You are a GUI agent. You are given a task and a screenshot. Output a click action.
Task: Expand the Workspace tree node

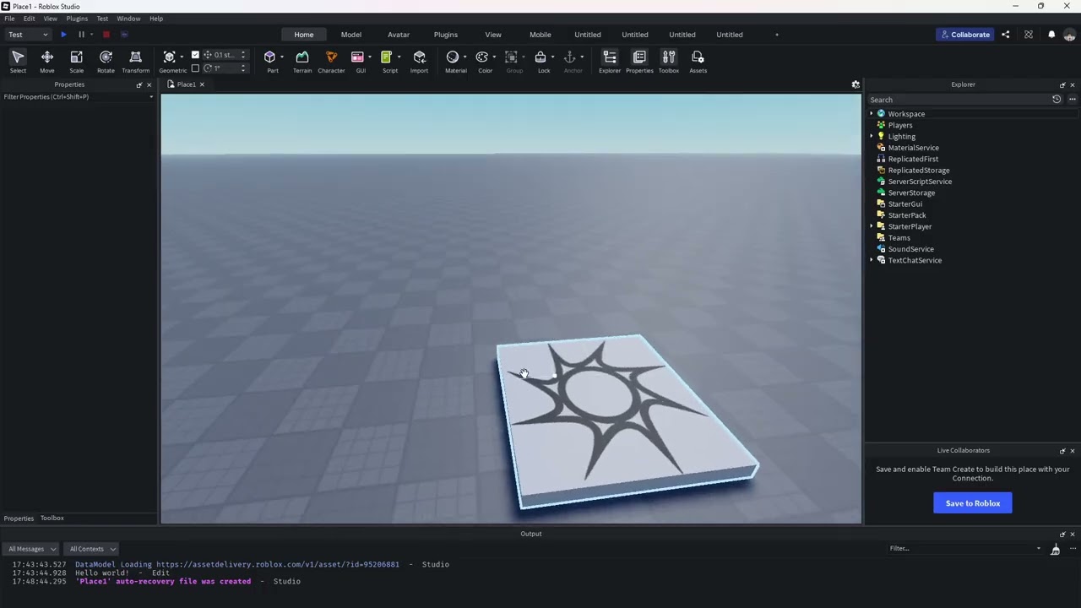(x=872, y=114)
